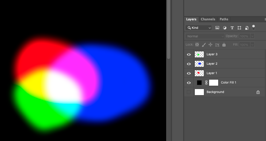Click the lock position move icon
Image resolution: width=266 pixels, height=141 pixels.
(x=210, y=45)
